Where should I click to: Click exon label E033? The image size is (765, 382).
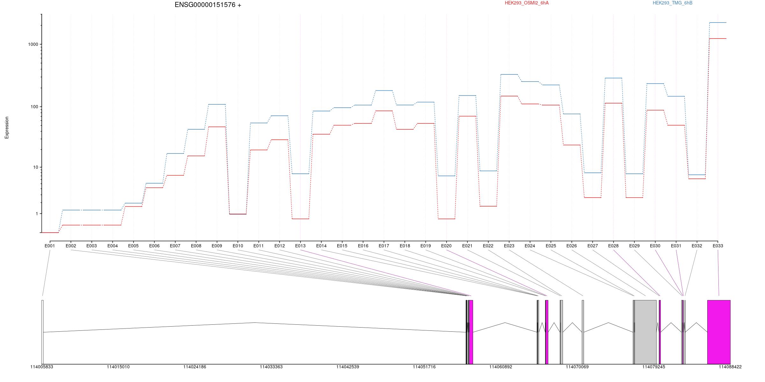(x=718, y=246)
